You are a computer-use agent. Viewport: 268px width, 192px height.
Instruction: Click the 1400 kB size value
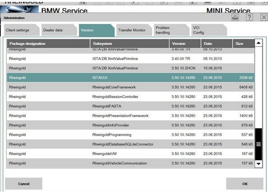click(246, 116)
